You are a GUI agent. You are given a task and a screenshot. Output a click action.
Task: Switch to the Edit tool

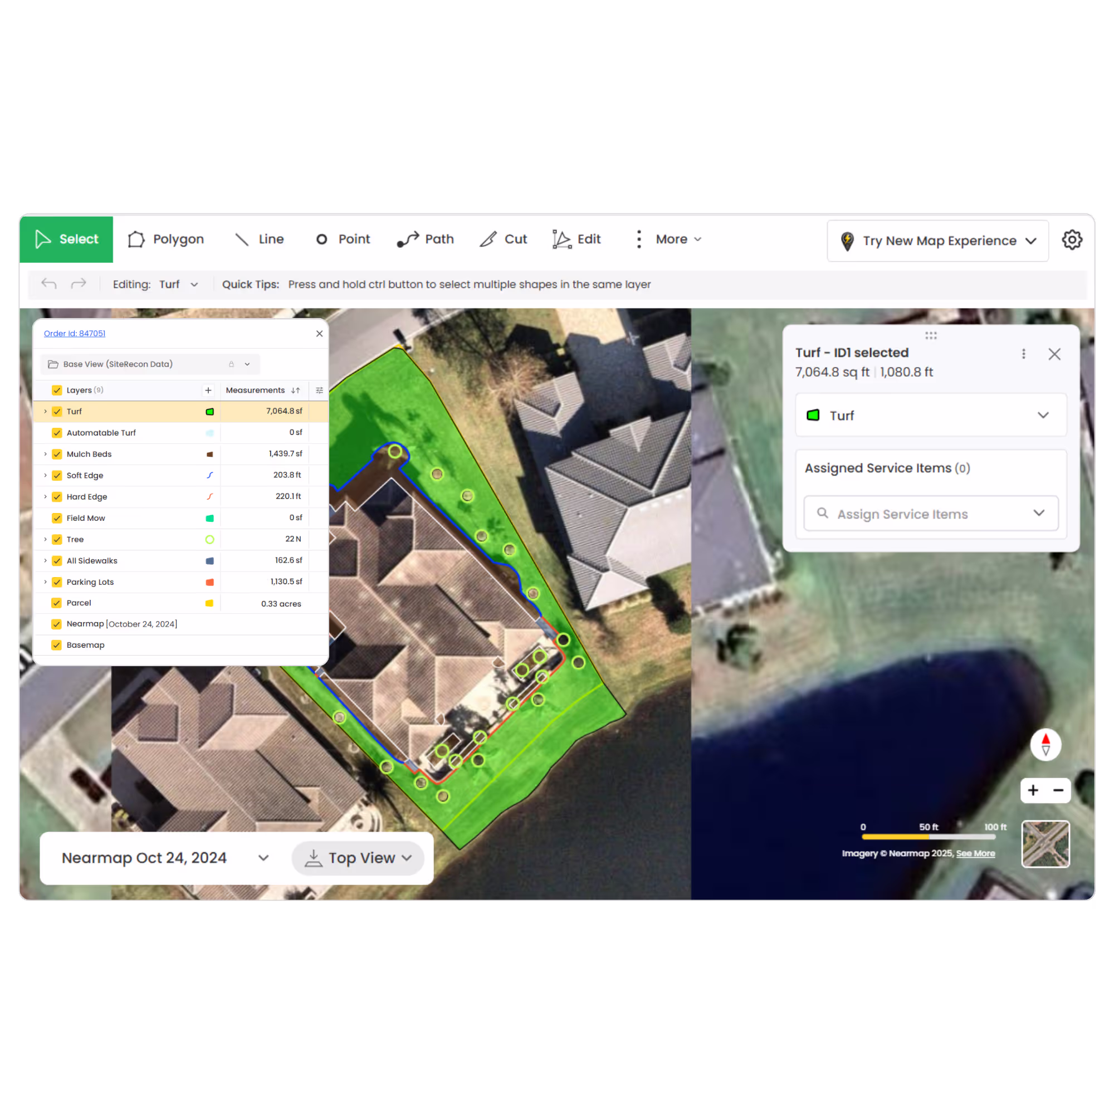[x=576, y=240]
